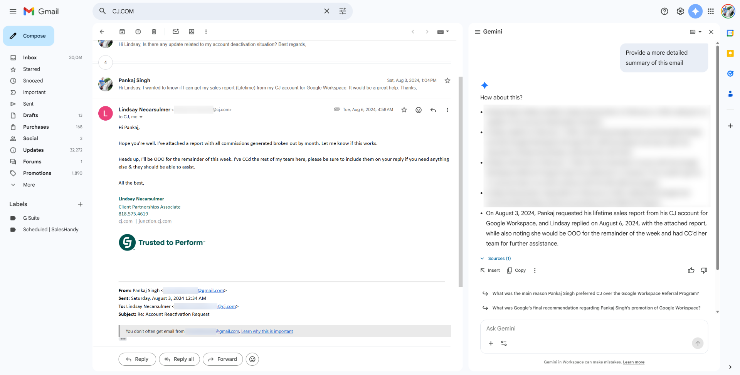Click the Forward button
The height and width of the screenshot is (375, 740).
click(223, 359)
